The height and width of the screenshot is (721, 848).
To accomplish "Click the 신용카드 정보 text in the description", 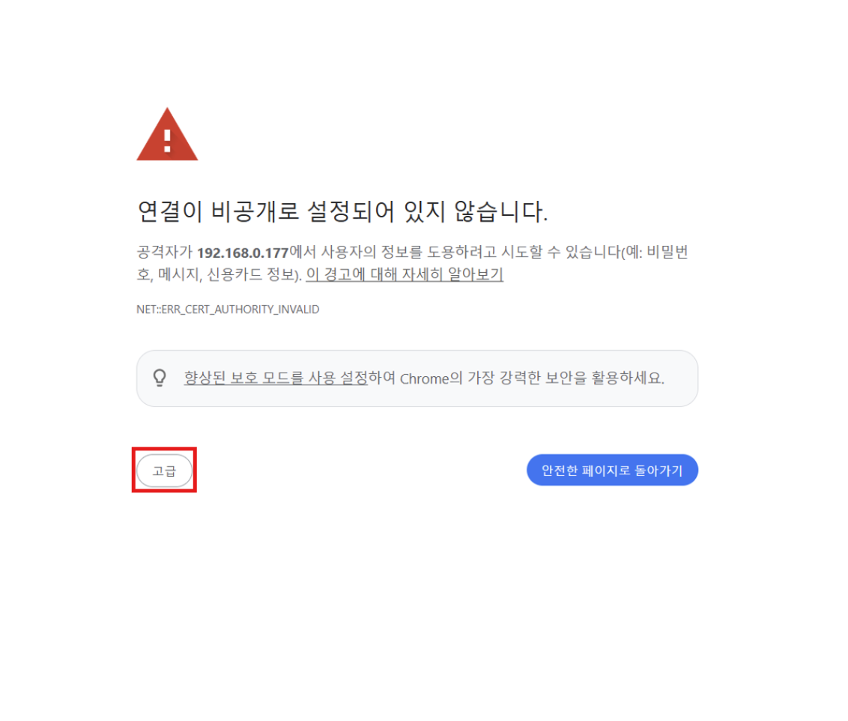I will tap(250, 274).
